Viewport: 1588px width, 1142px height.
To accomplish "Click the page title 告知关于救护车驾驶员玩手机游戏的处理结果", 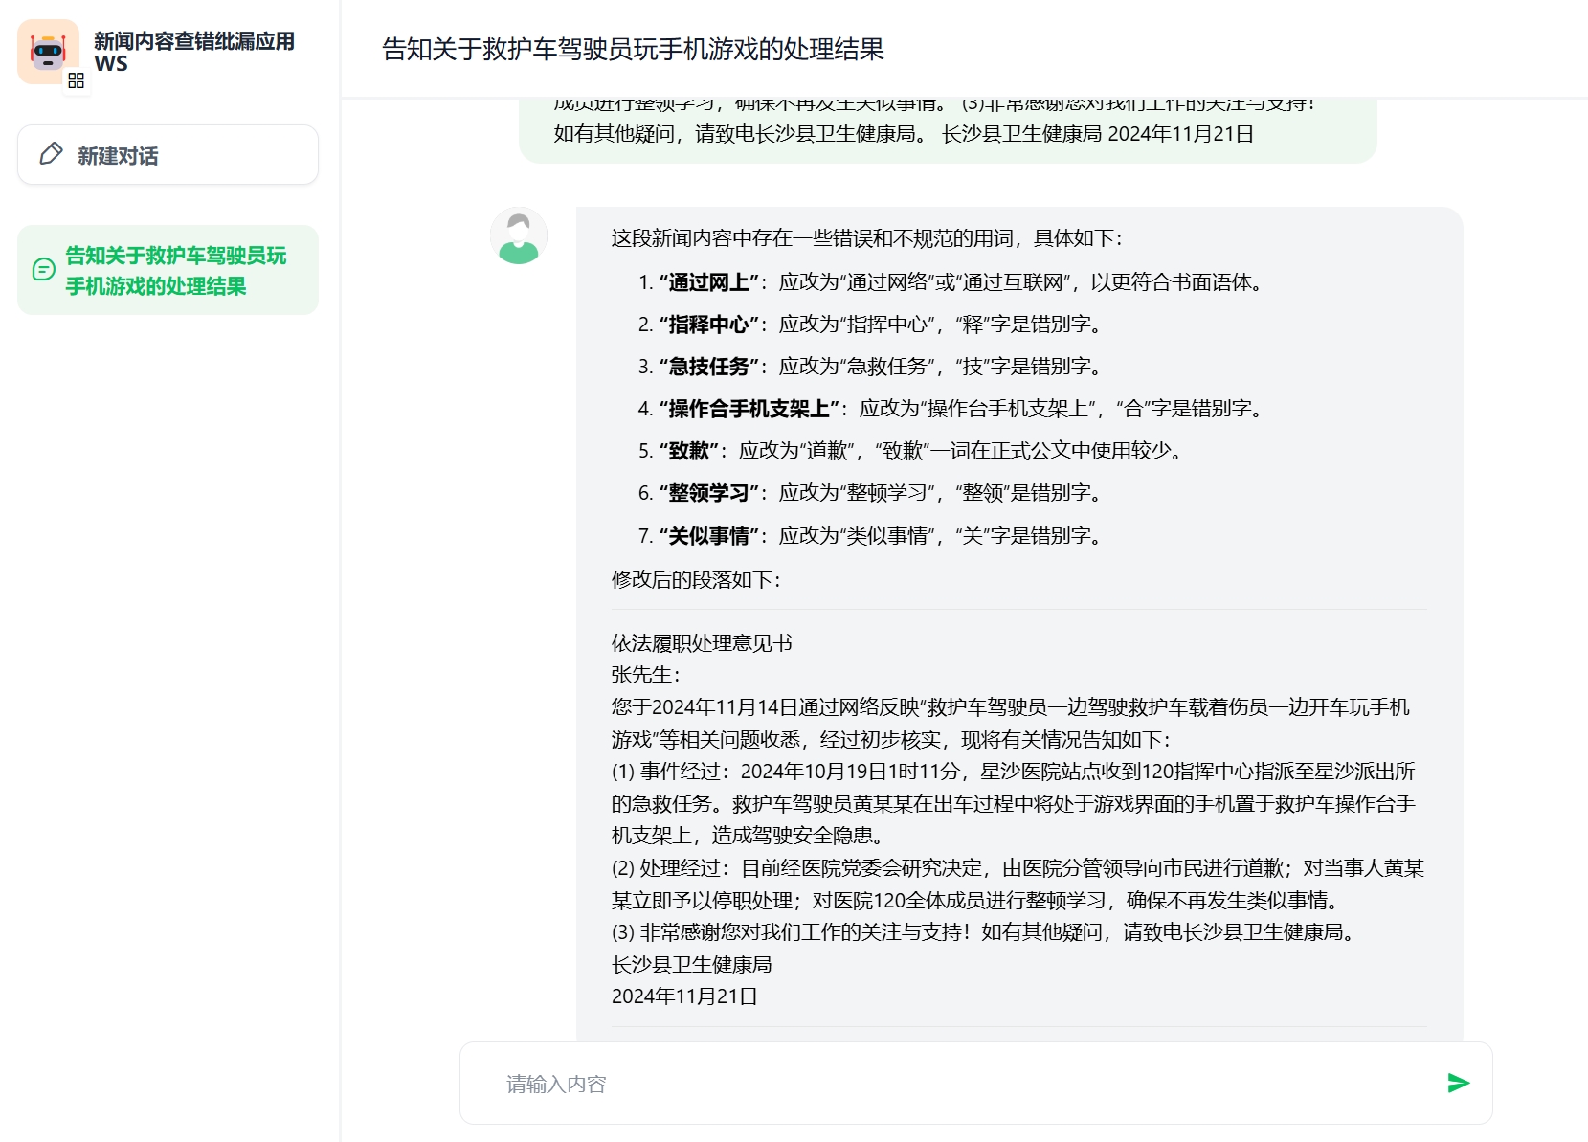I will pos(633,49).
